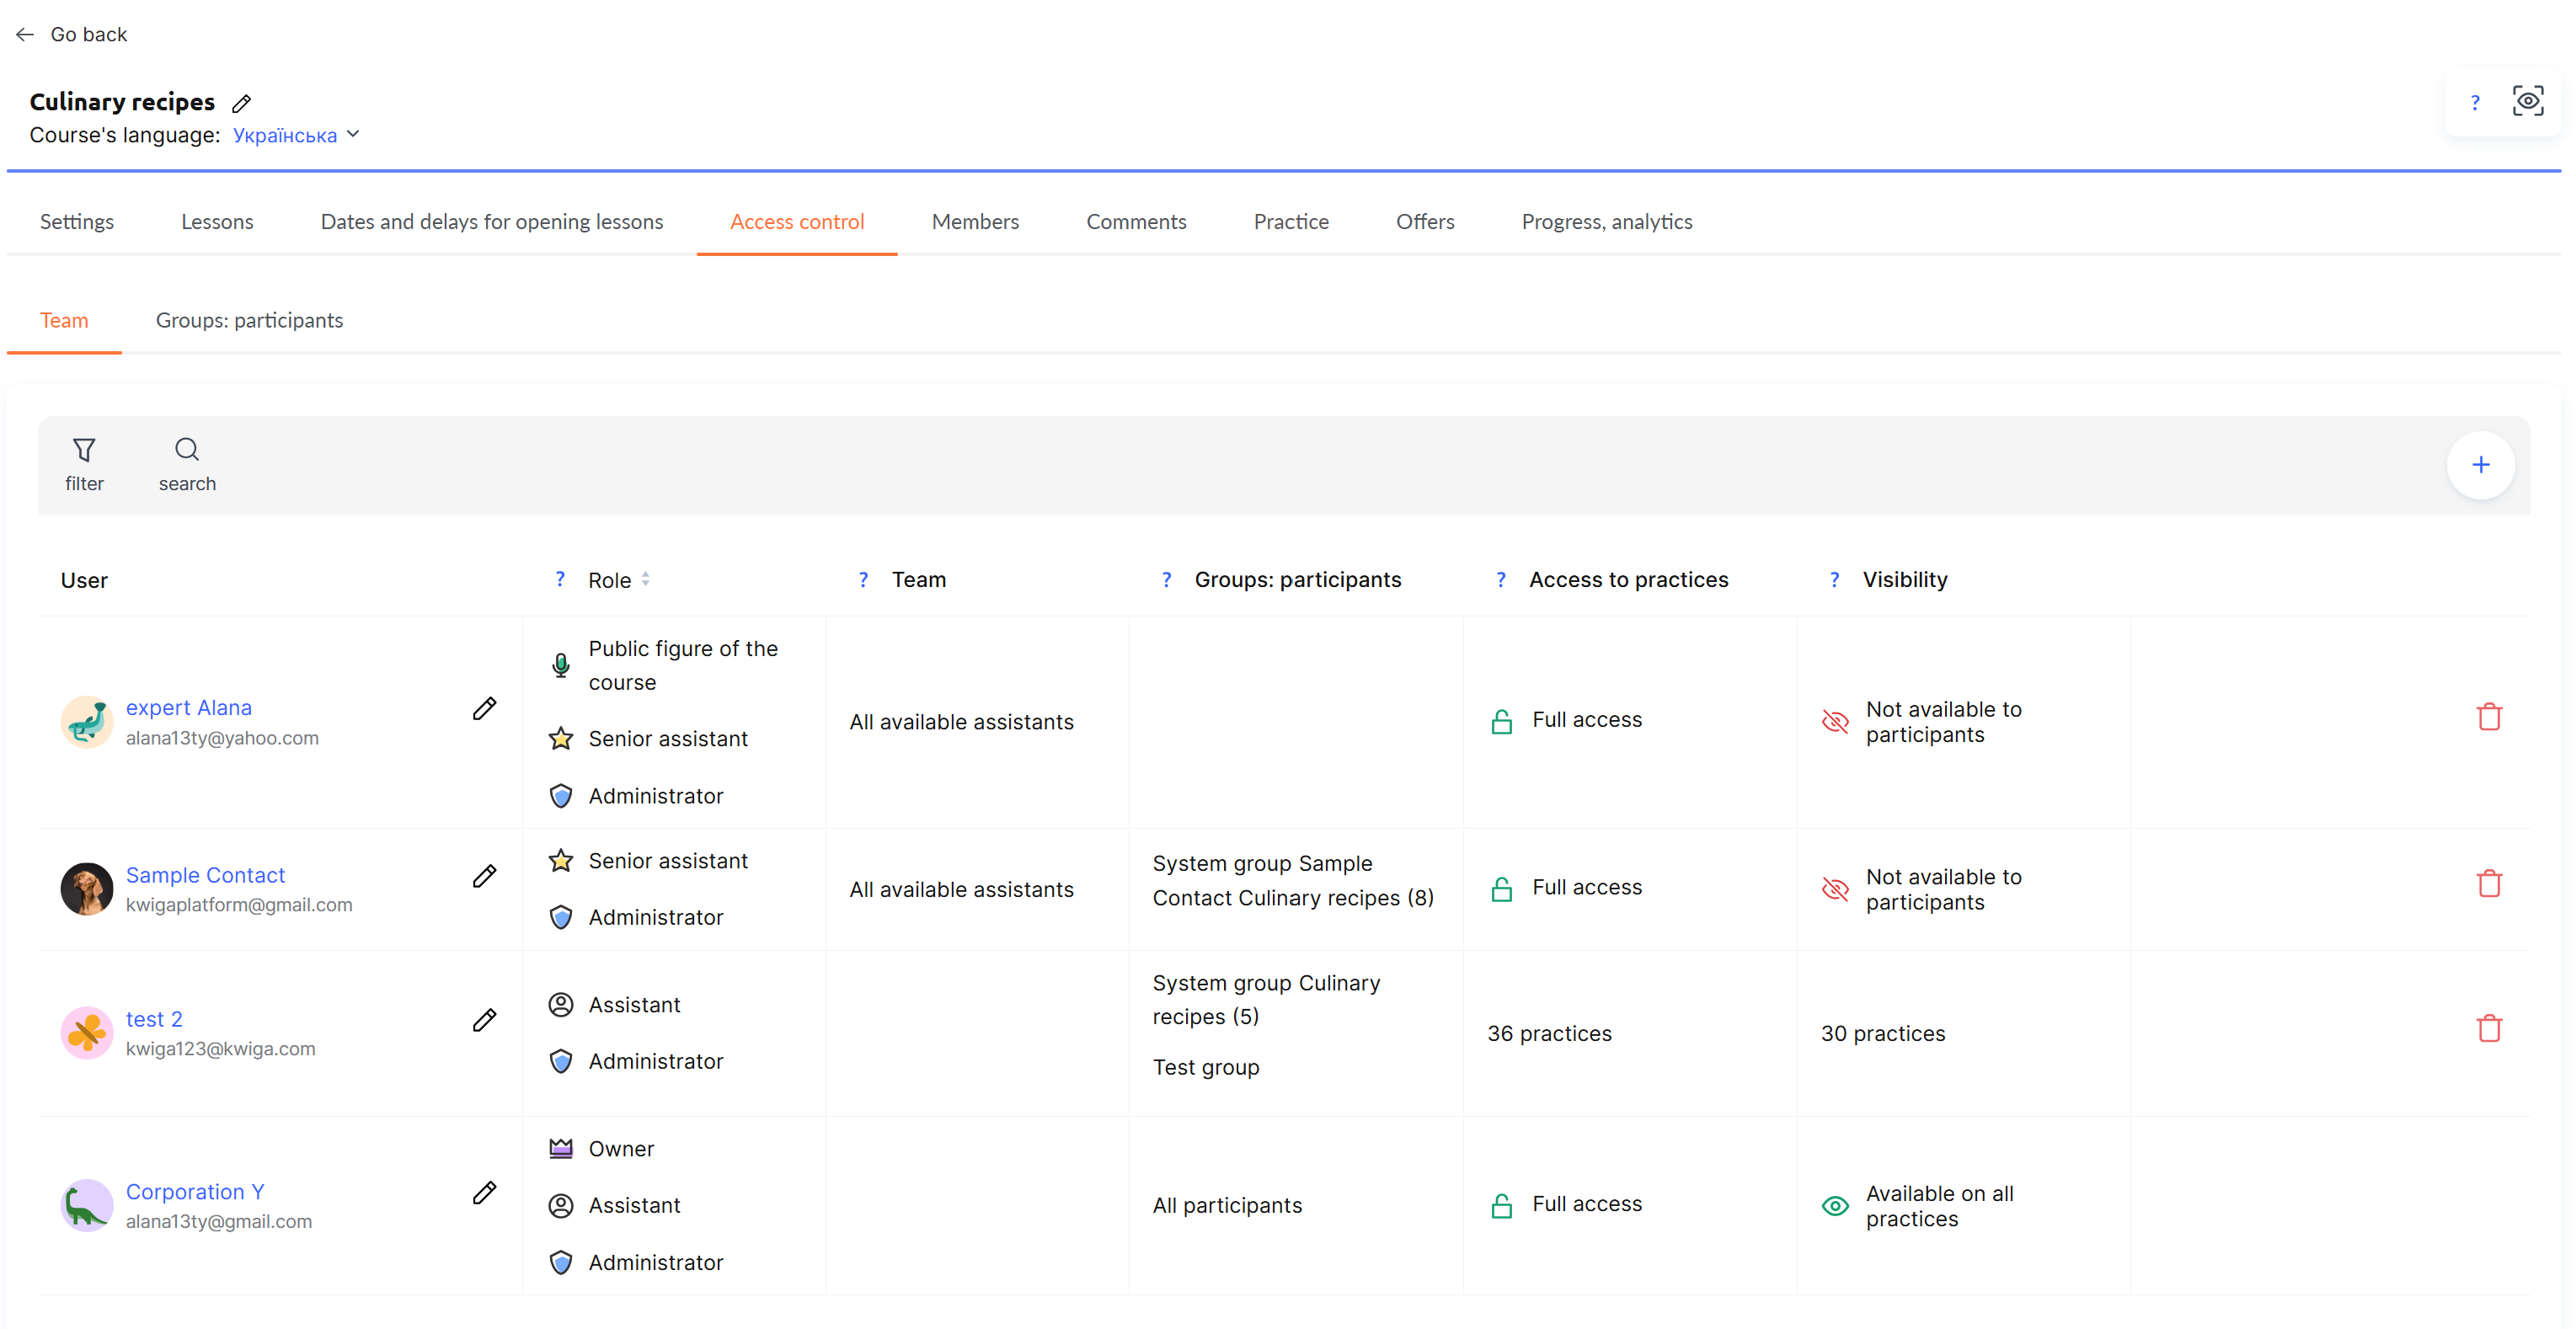Click the pencil icon beside Culinary recipes title

(x=241, y=103)
